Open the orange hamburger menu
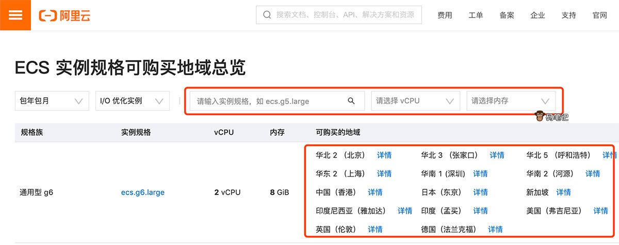Viewport: 619px width, 245px height. coord(15,15)
